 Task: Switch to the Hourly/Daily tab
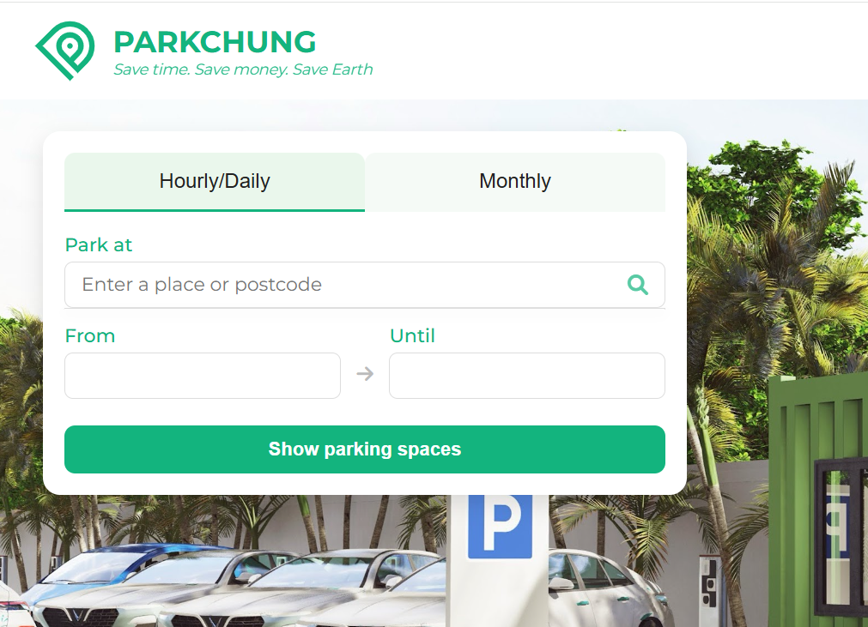215,182
